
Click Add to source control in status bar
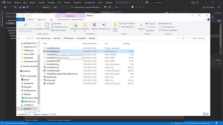192,123
